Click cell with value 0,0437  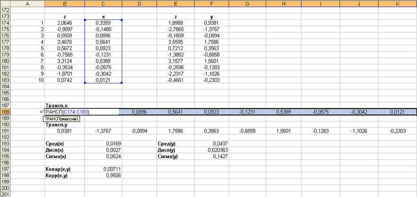pos(212,144)
